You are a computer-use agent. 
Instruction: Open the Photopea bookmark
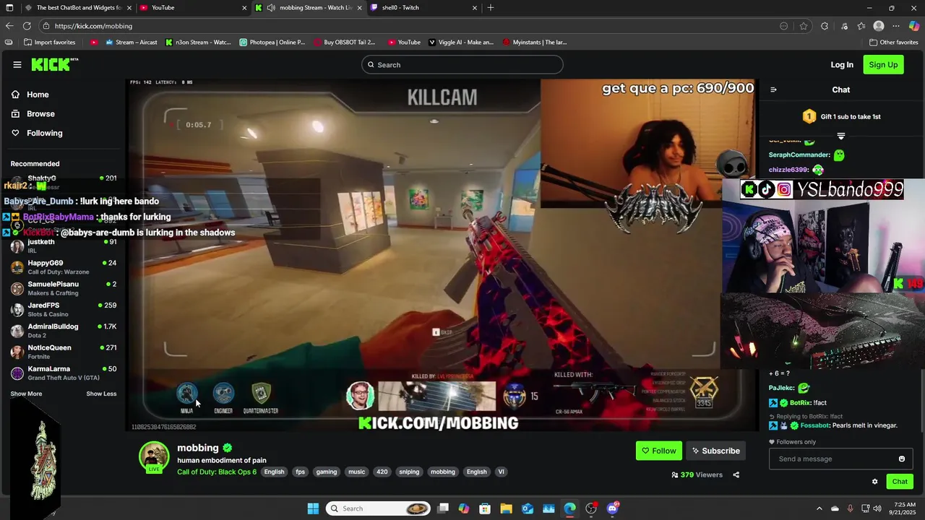click(x=272, y=43)
